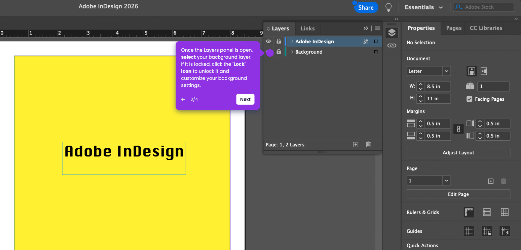Click the selection square on the Background layer

pyautogui.click(x=376, y=52)
